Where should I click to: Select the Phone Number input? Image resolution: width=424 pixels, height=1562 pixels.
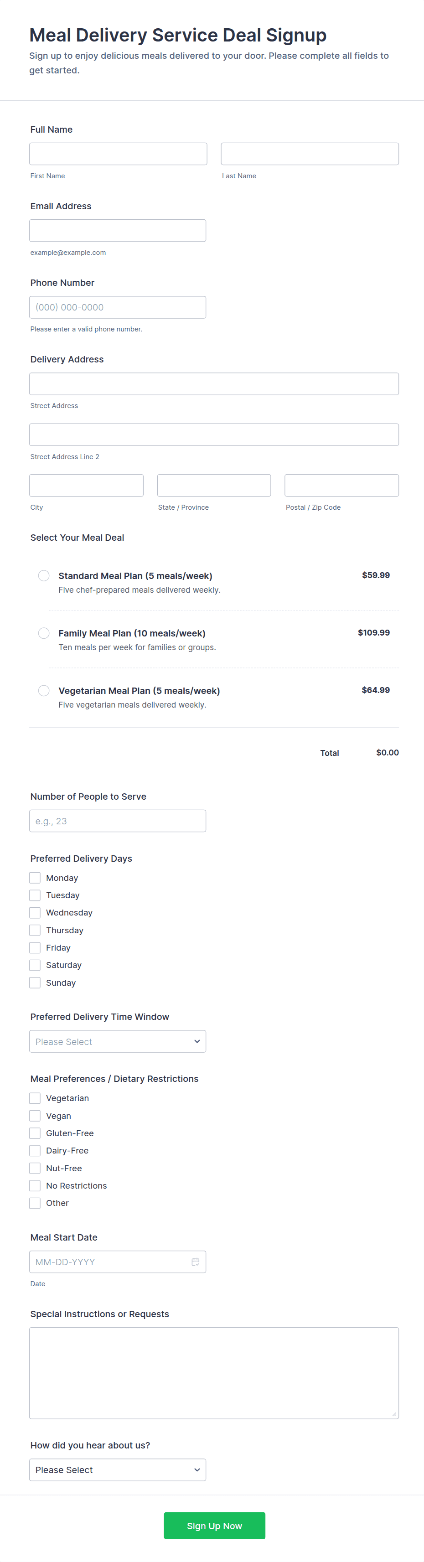coord(118,307)
